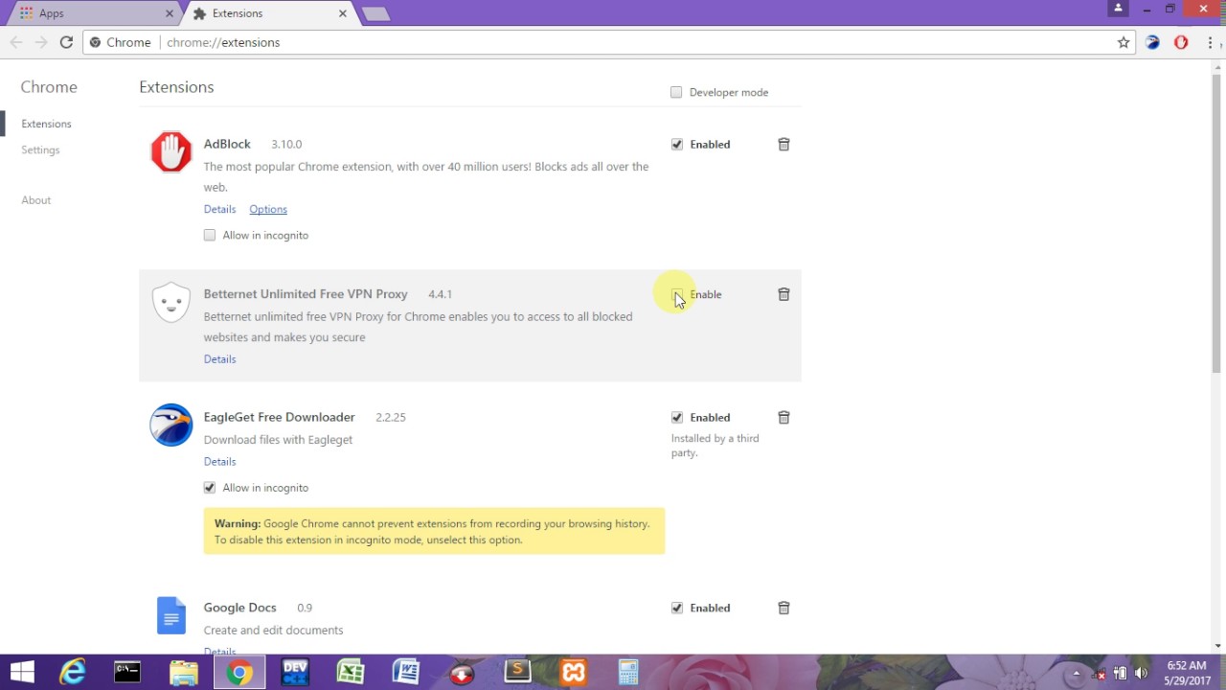Uncheck EagleGet Allow in incognito
The width and height of the screenshot is (1226, 690).
pos(210,488)
